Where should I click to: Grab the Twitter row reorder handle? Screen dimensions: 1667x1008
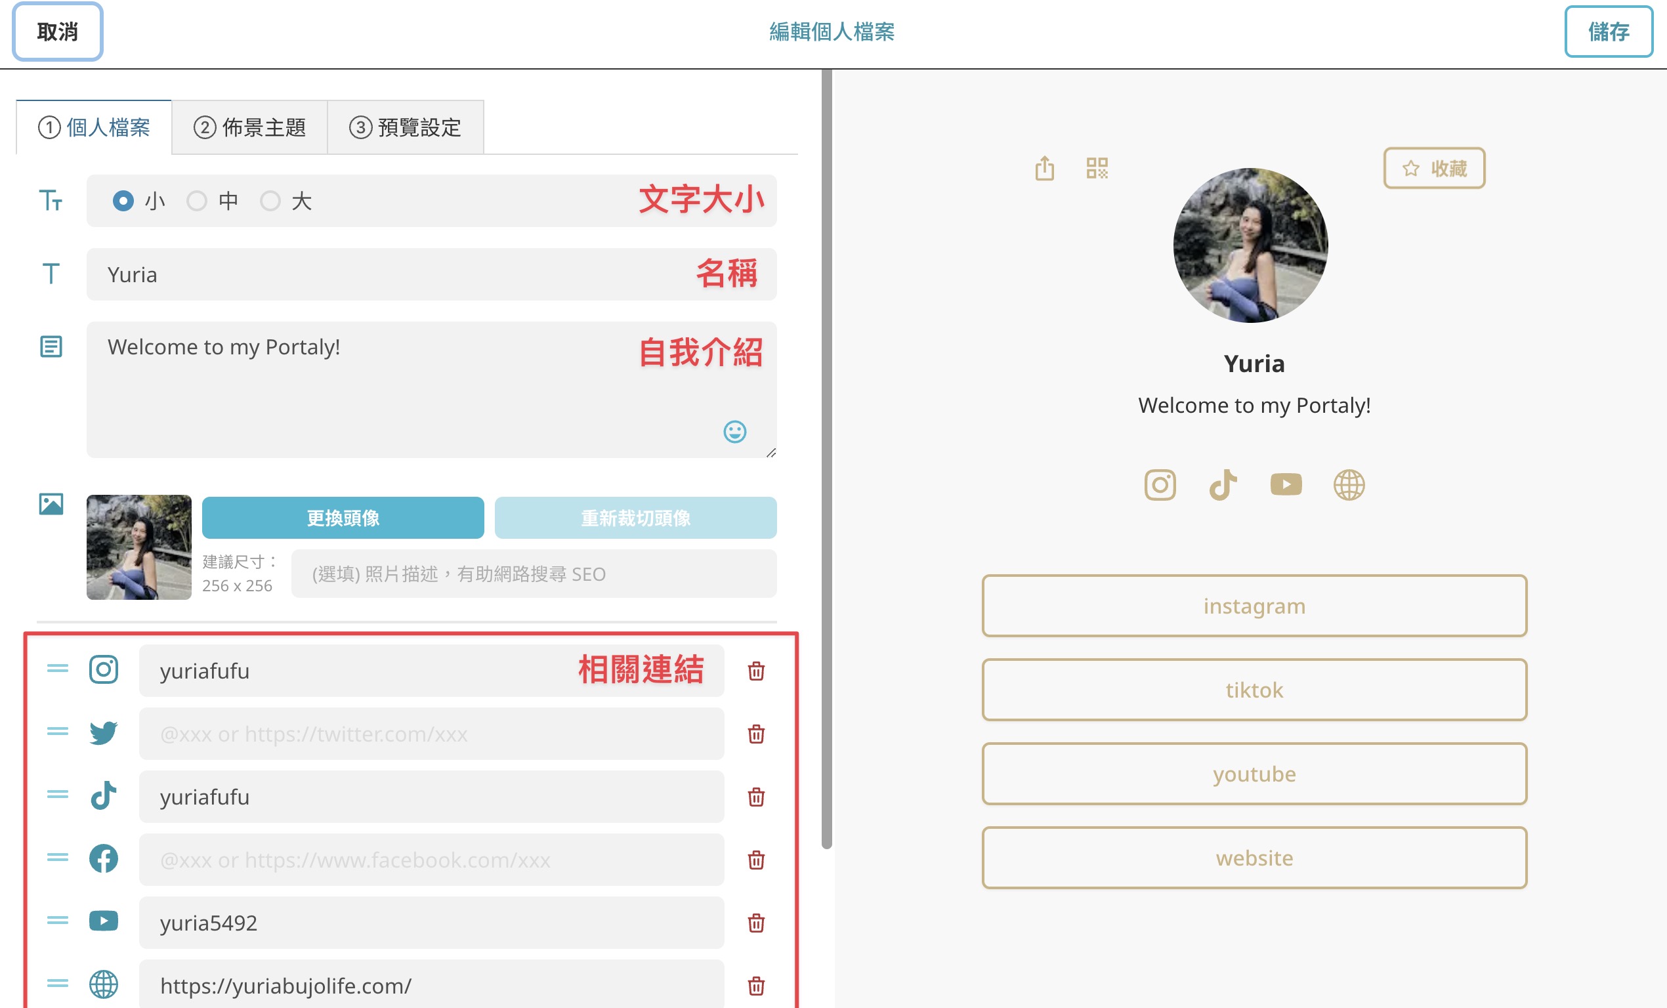point(58,731)
